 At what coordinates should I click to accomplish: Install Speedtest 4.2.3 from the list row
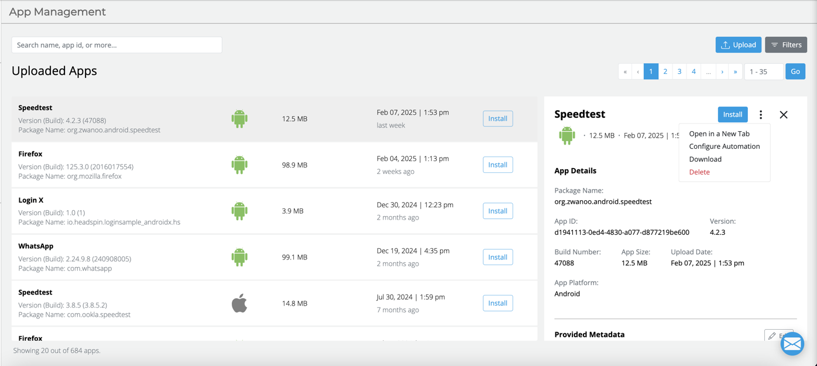(x=498, y=118)
